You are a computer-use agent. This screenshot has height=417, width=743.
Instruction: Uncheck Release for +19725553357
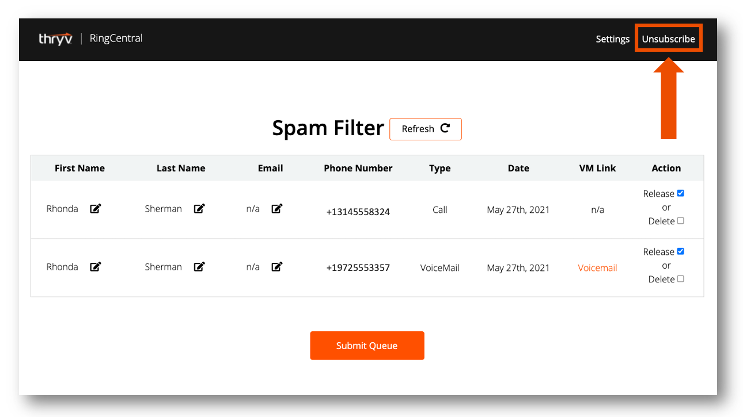[x=680, y=251]
